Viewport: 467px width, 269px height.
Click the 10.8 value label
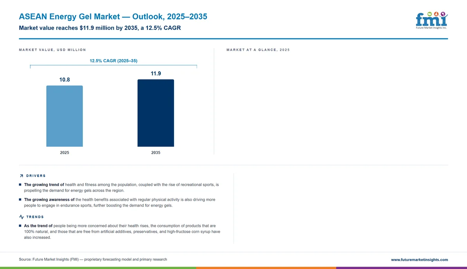65,80
